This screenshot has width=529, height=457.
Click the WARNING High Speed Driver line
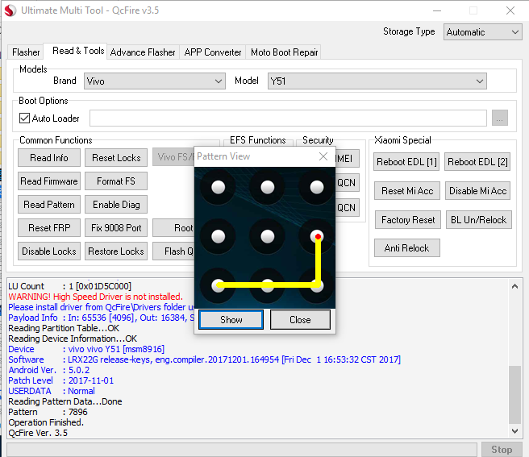[95, 297]
